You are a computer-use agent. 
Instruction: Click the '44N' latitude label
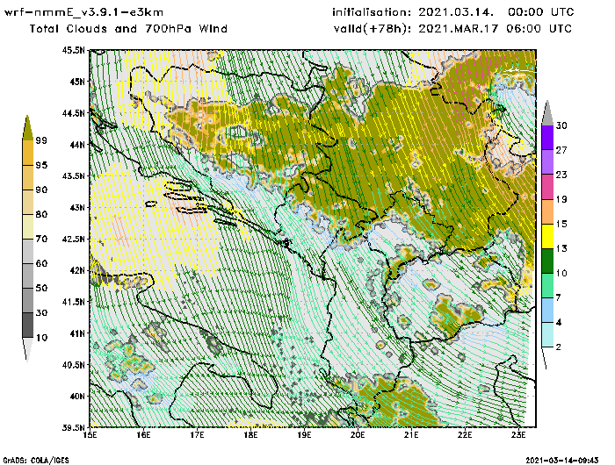pos(77,145)
